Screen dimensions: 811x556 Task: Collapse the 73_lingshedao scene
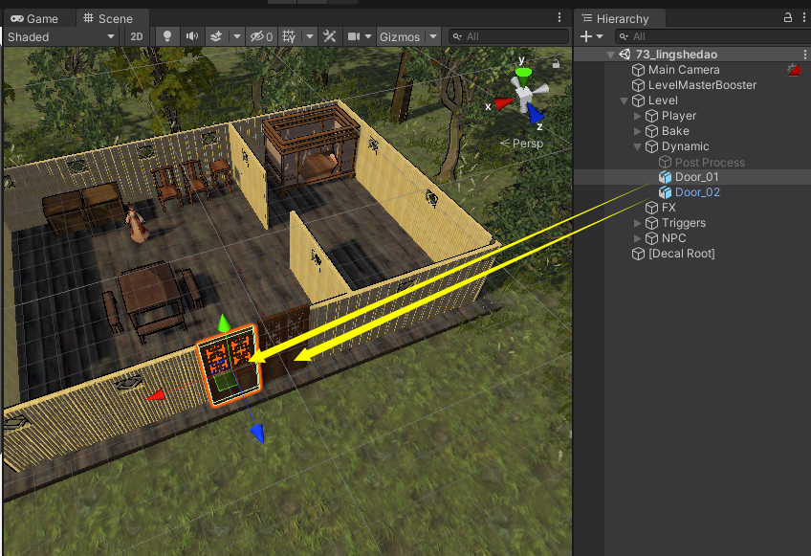click(611, 55)
